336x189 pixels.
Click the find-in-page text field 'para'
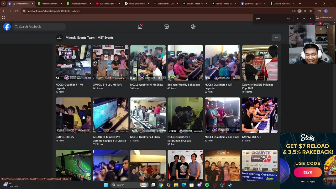click(x=269, y=19)
